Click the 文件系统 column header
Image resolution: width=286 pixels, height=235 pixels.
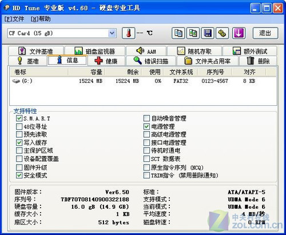pos(181,72)
